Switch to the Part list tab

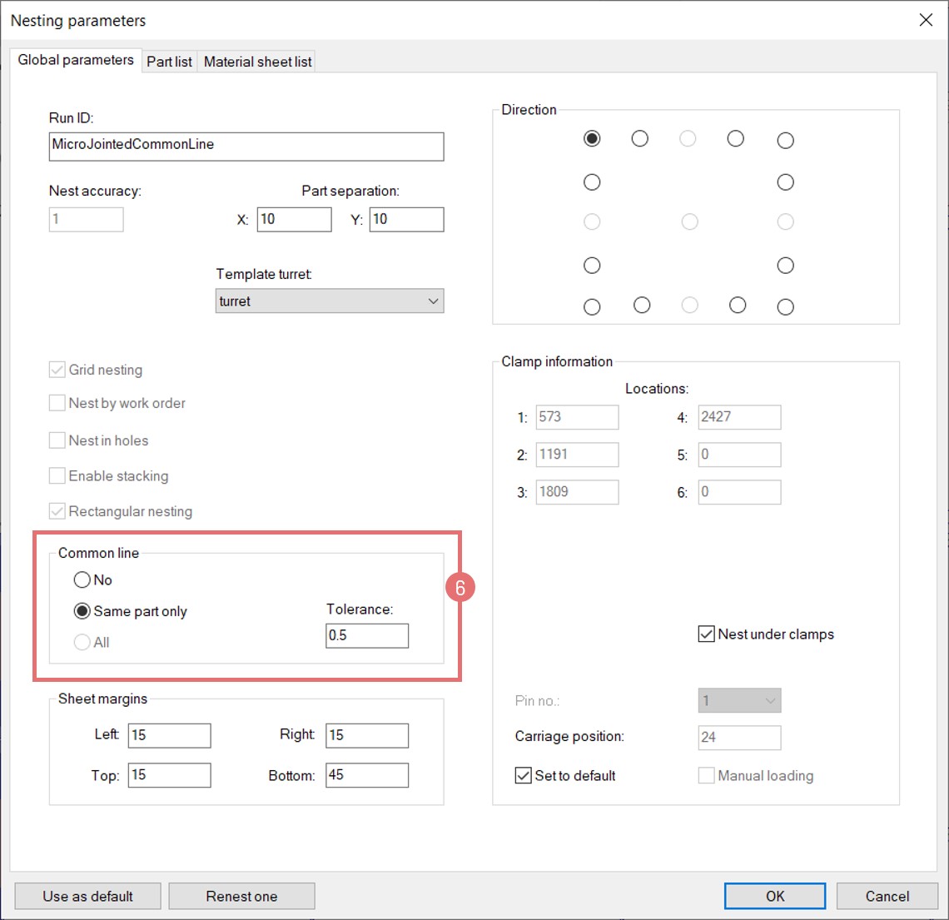tap(169, 62)
